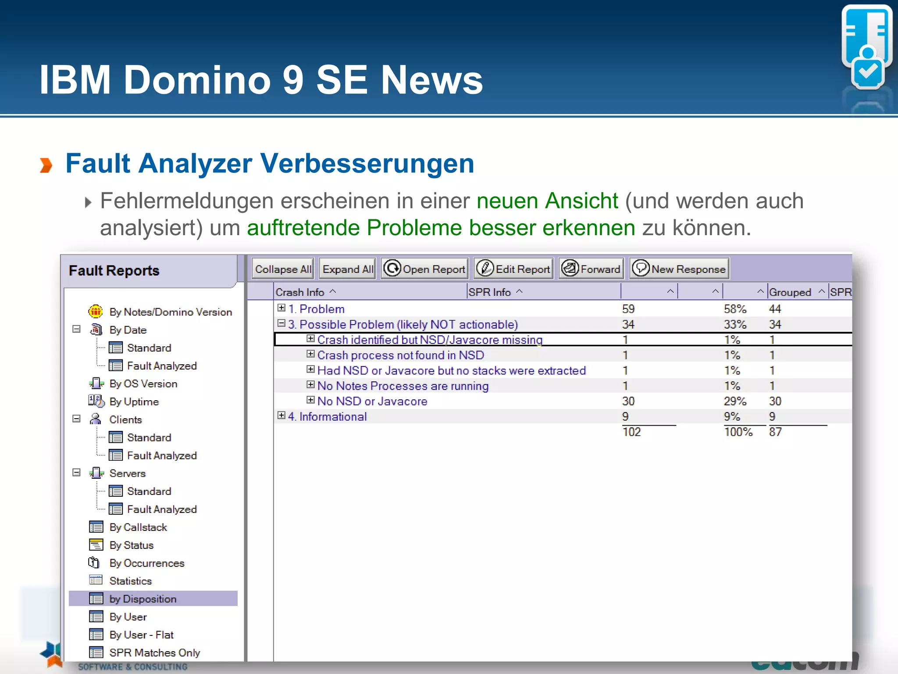
Task: Click the By User - Flat view icon
Action: pos(96,635)
